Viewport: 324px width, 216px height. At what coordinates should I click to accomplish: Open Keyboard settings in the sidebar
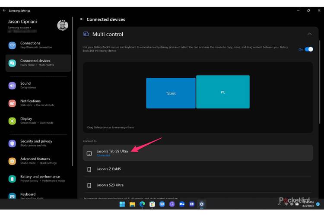coord(38,195)
